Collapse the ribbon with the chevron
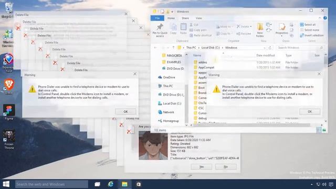Image resolution: width=336 pixels, height=189 pixels. pos(320,18)
